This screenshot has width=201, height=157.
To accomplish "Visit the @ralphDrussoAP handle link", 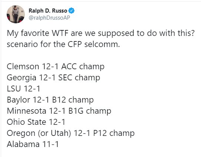I will point(49,18).
